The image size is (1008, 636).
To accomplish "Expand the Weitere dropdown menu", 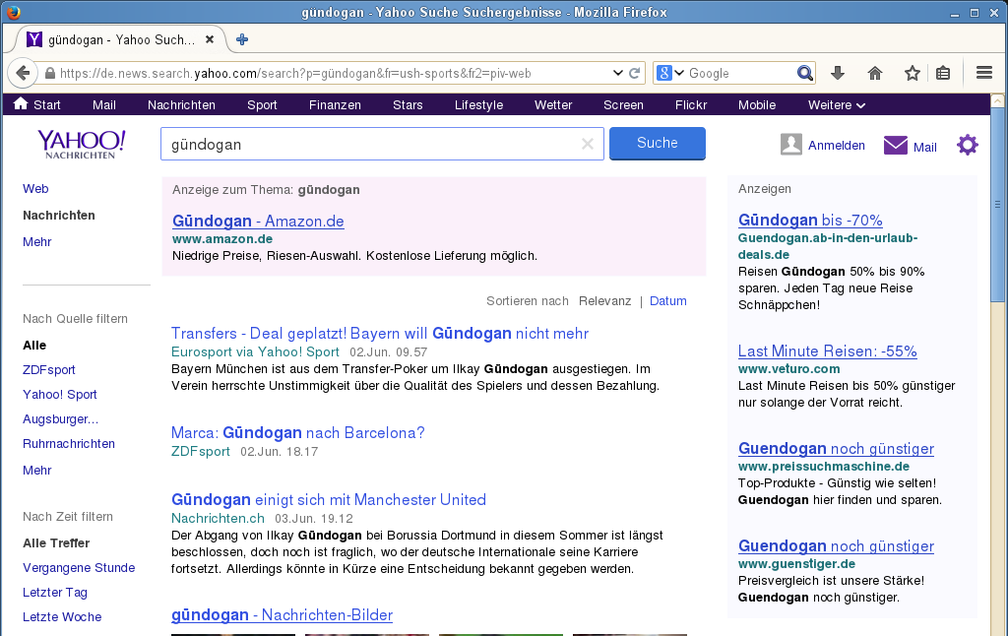I will [837, 104].
